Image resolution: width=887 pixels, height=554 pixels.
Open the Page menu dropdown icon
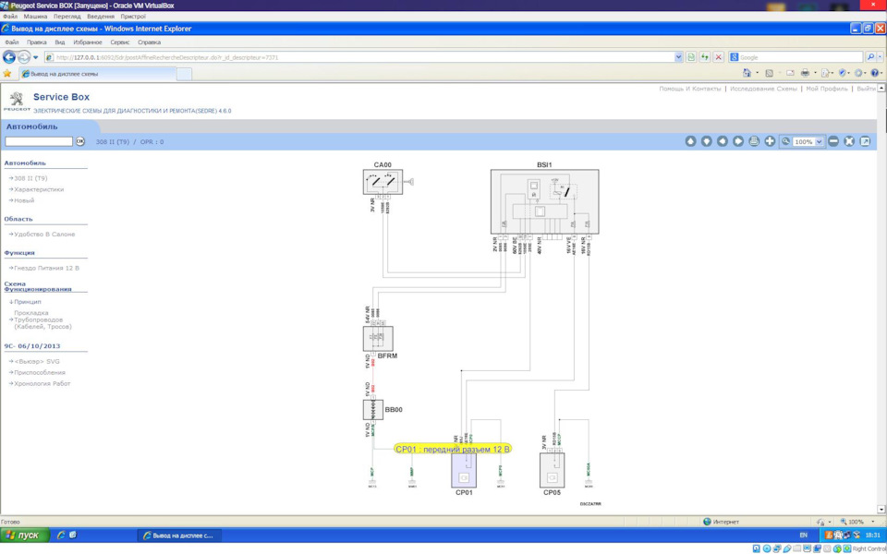826,73
